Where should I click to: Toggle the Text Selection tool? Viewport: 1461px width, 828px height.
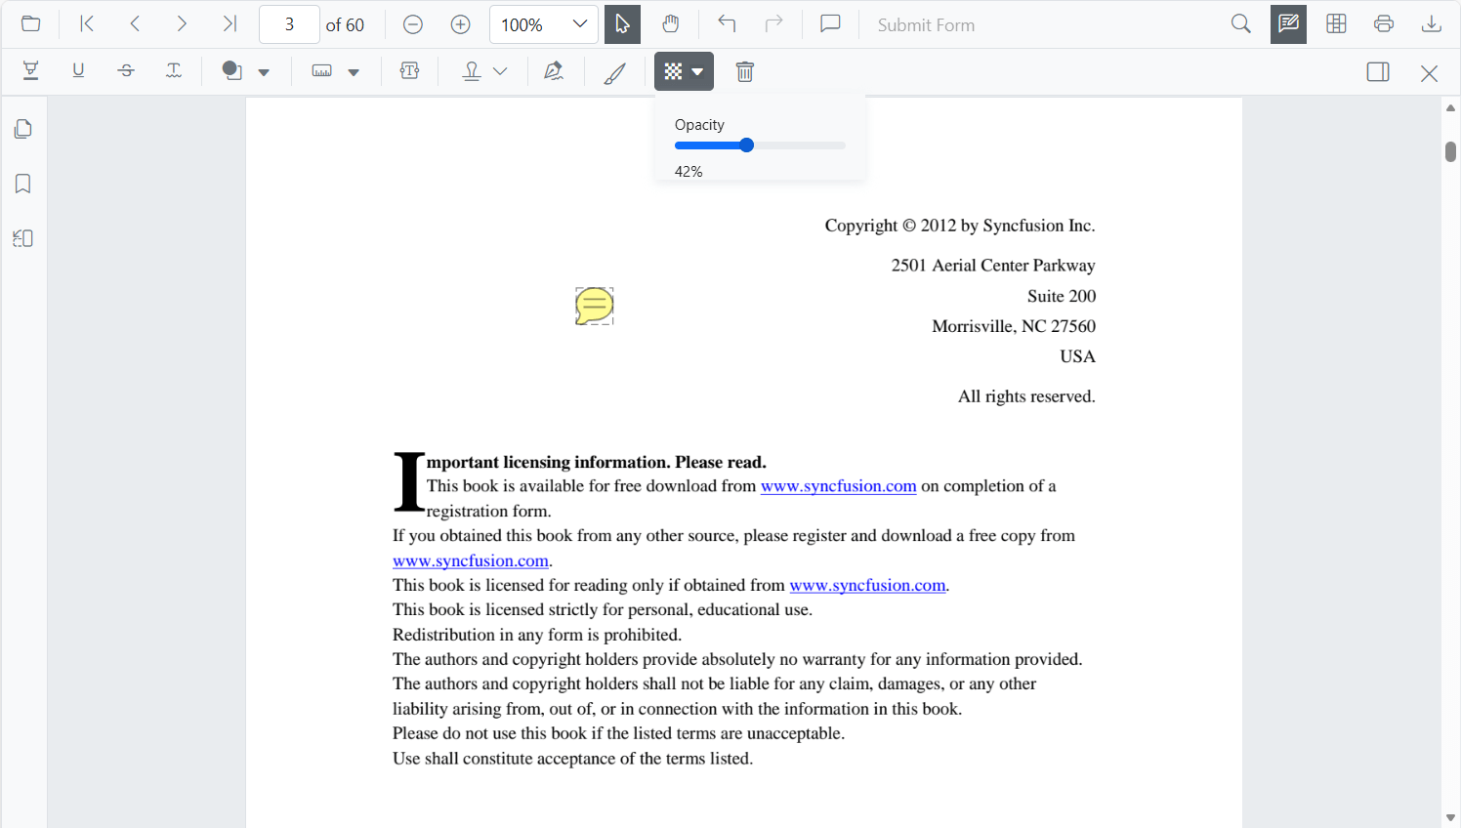tap(622, 23)
